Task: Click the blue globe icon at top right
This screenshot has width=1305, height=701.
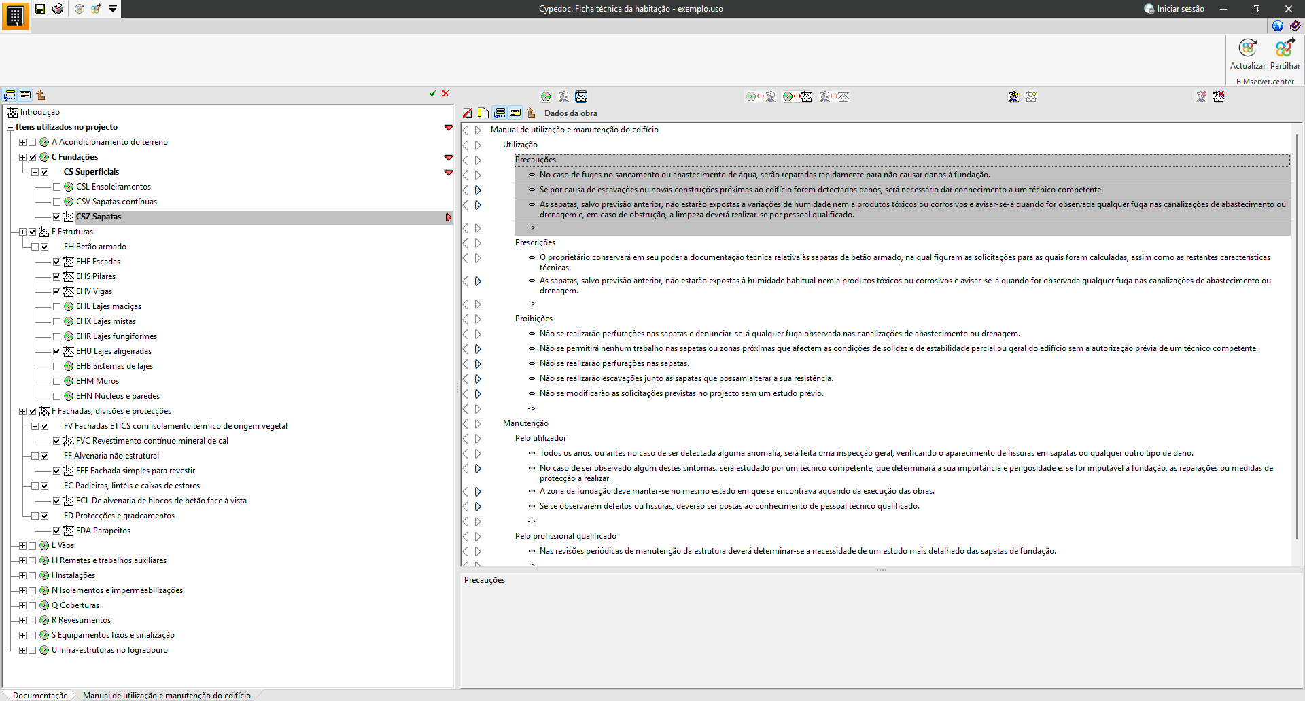Action: click(1278, 26)
